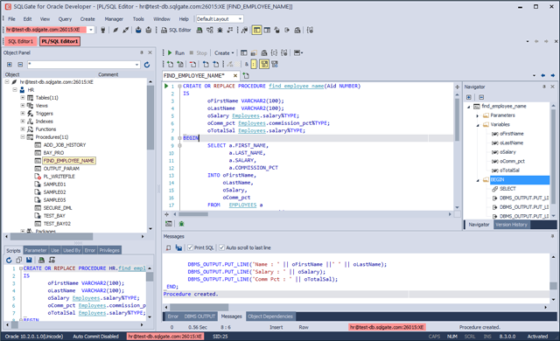
Task: Collapse the HR schema node
Action: click(x=15, y=89)
